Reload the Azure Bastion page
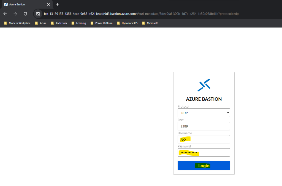 [26, 14]
